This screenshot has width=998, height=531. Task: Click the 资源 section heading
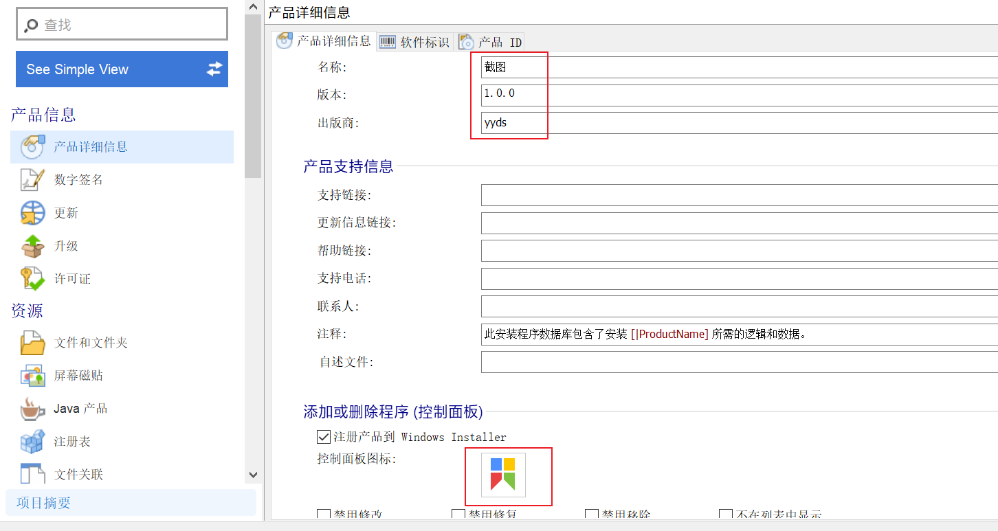pos(27,311)
